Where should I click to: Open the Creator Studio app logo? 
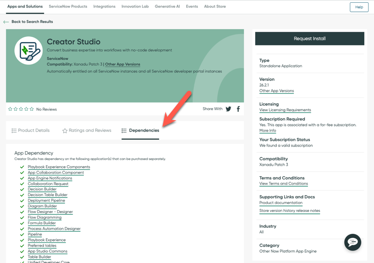pyautogui.click(x=29, y=51)
